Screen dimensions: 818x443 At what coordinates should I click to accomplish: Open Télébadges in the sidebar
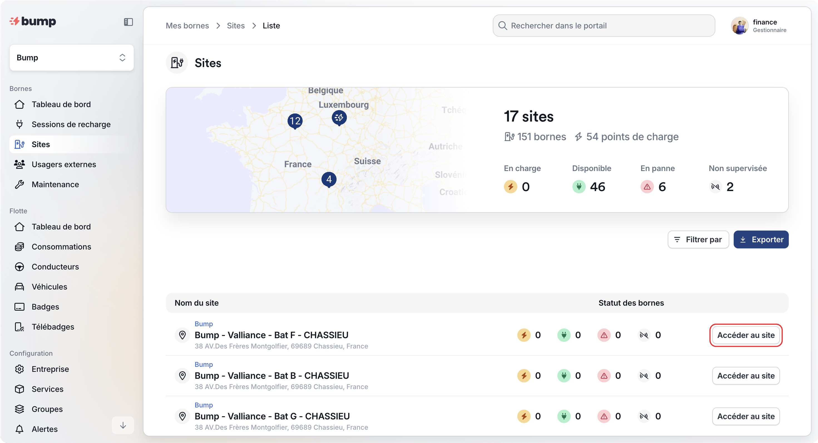tap(53, 326)
